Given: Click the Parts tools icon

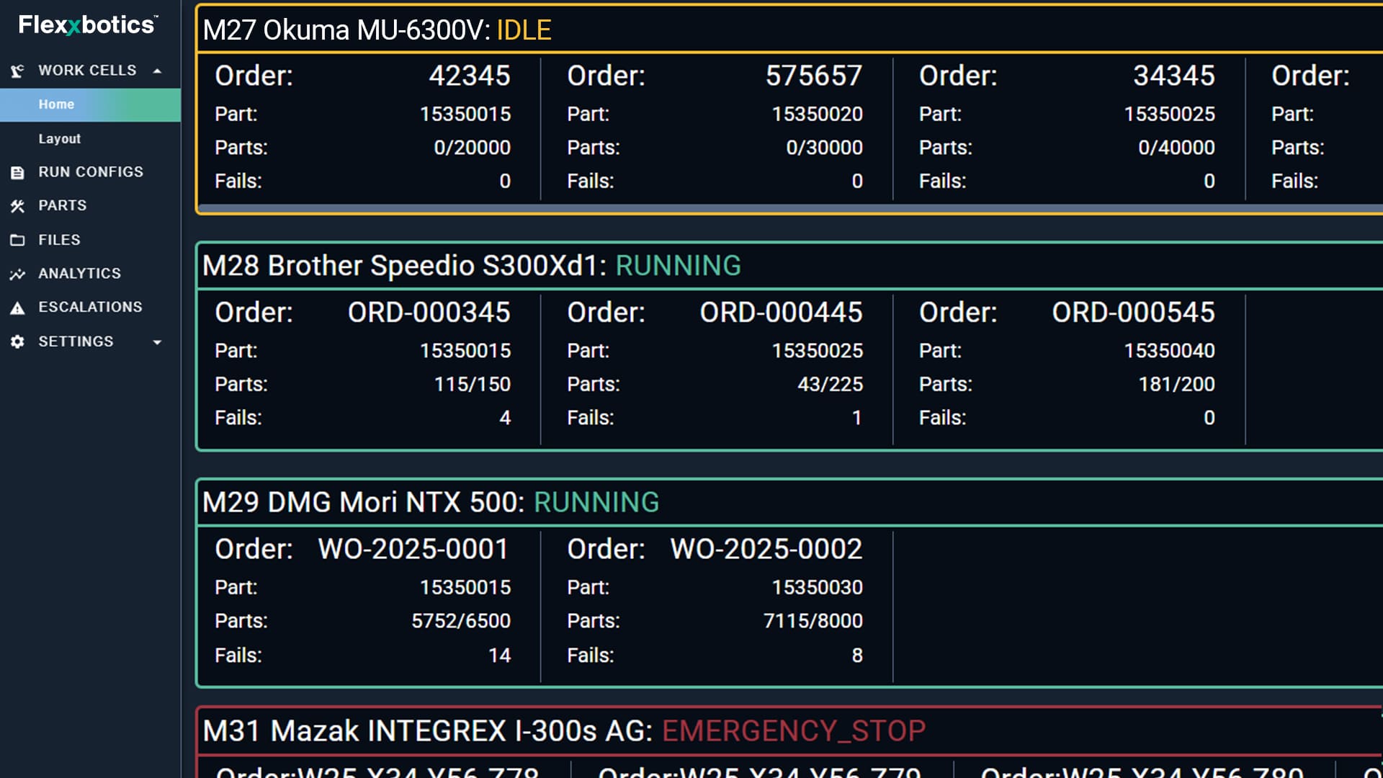Looking at the screenshot, I should click(x=17, y=206).
